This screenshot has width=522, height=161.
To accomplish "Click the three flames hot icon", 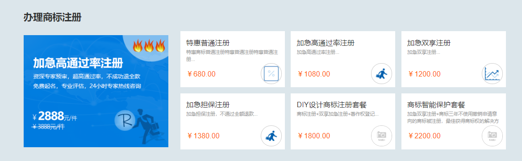I will [x=149, y=46].
